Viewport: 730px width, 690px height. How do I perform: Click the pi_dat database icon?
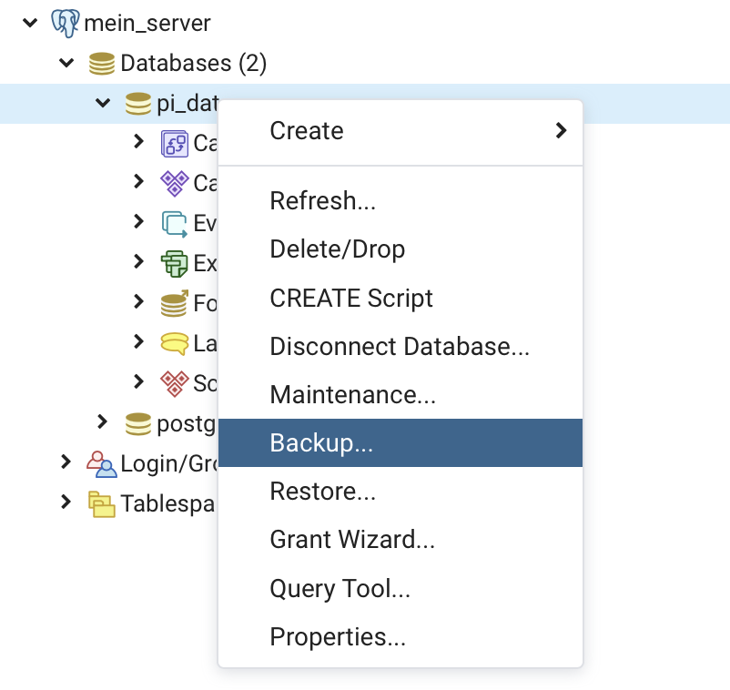click(x=138, y=104)
